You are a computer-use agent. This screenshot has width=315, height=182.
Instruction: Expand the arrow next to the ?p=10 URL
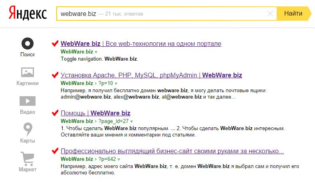pyautogui.click(x=116, y=83)
